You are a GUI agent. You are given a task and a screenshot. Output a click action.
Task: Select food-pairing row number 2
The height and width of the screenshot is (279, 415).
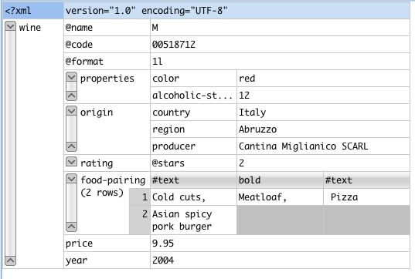(140, 220)
